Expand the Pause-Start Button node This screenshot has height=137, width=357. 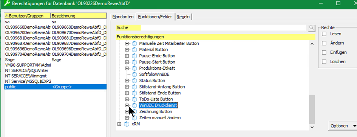pyautogui.click(x=127, y=62)
